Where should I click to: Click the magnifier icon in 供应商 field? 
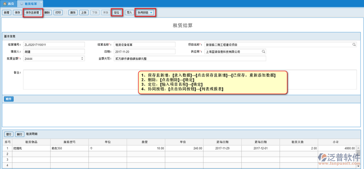tap(263, 51)
